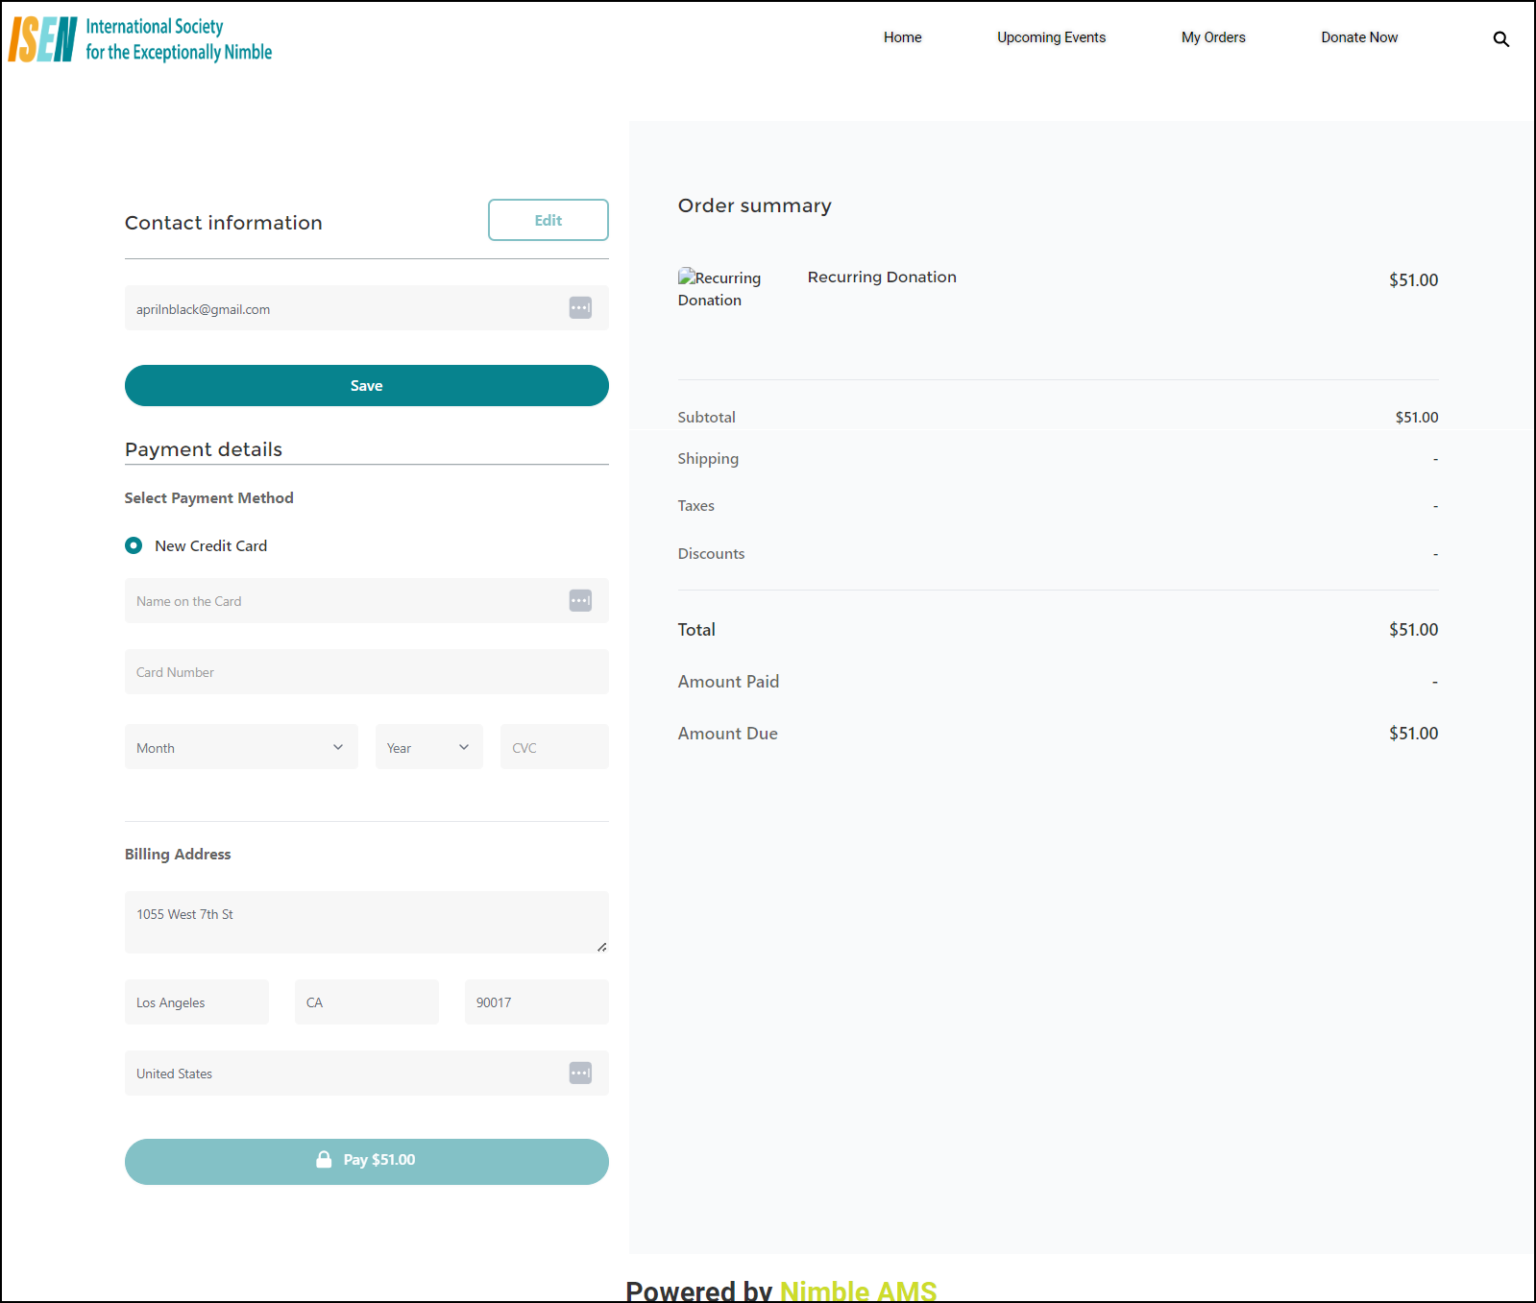Open the Home menu item
The width and height of the screenshot is (1536, 1303).
[902, 37]
